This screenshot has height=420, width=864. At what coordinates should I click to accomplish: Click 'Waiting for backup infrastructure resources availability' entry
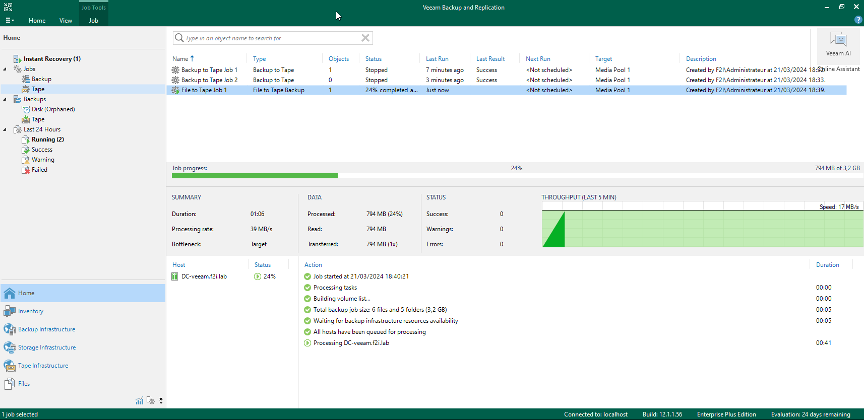386,321
